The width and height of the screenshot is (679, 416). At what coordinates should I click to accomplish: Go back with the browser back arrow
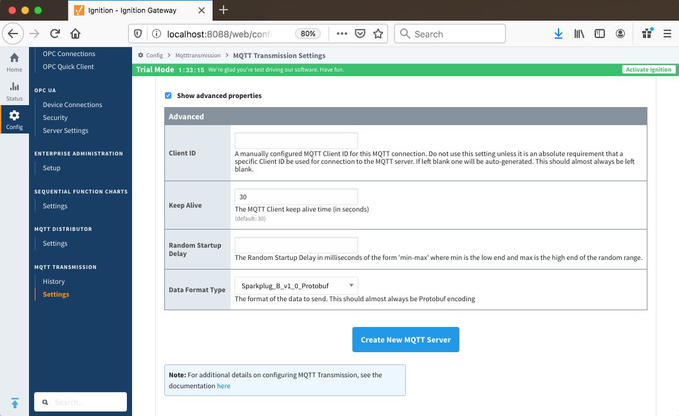[13, 34]
